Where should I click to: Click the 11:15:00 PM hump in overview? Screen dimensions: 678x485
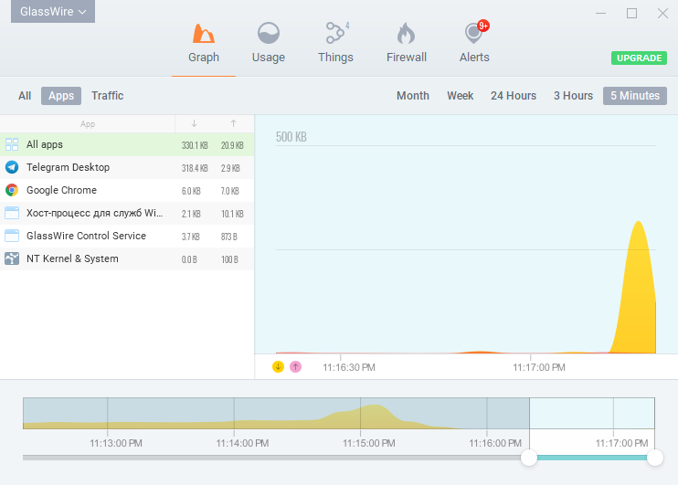point(373,416)
